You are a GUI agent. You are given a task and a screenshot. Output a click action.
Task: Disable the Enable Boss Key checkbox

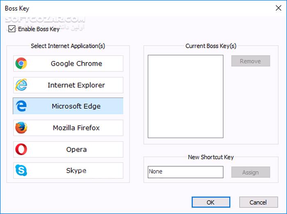pyautogui.click(x=12, y=29)
